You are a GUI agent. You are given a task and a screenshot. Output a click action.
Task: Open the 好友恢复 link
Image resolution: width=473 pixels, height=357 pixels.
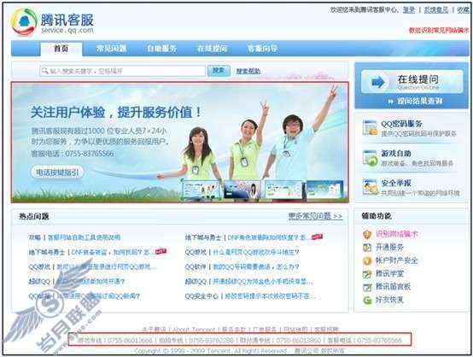click(389, 300)
